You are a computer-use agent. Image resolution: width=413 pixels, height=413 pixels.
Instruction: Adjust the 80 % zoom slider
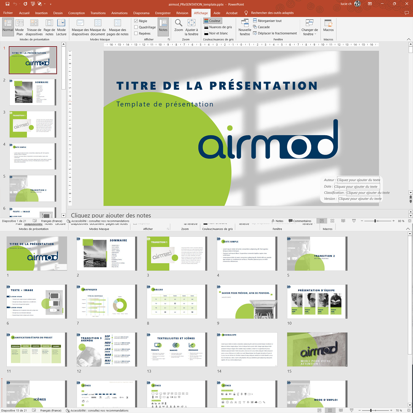pos(375,221)
